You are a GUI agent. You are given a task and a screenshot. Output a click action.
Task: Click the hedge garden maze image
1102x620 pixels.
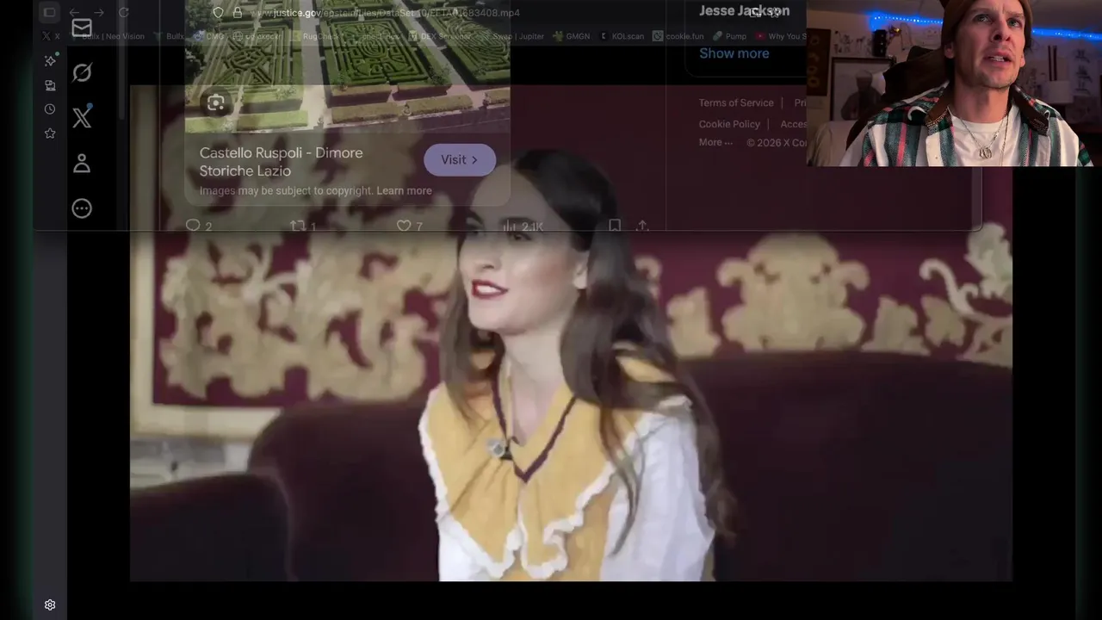click(347, 65)
